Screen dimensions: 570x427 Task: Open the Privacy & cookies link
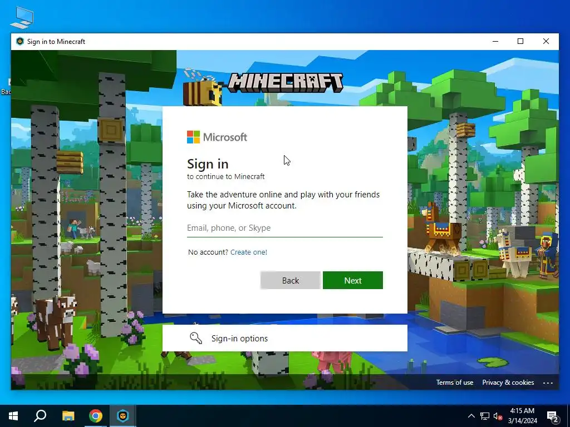[x=508, y=383]
